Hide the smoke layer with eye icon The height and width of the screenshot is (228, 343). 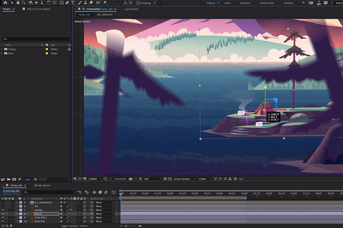(3, 210)
